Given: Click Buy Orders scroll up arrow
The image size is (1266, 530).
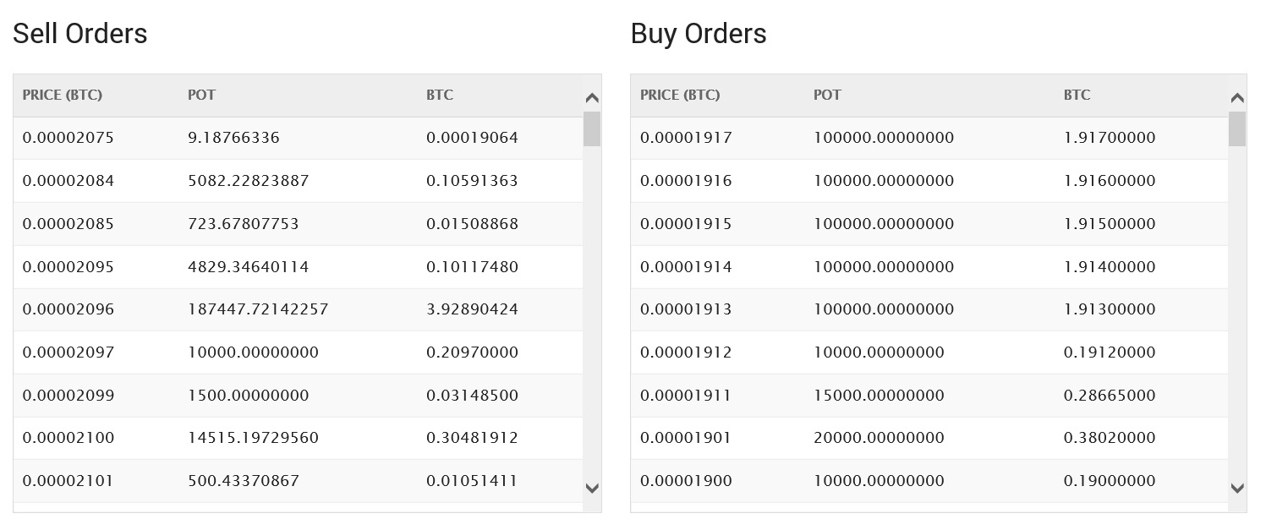Looking at the screenshot, I should point(1237,98).
